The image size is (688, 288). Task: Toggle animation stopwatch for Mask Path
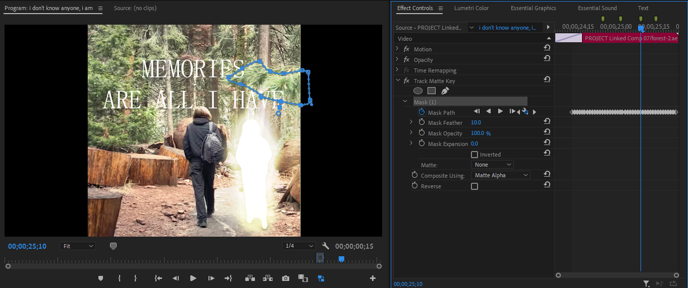[x=421, y=112]
